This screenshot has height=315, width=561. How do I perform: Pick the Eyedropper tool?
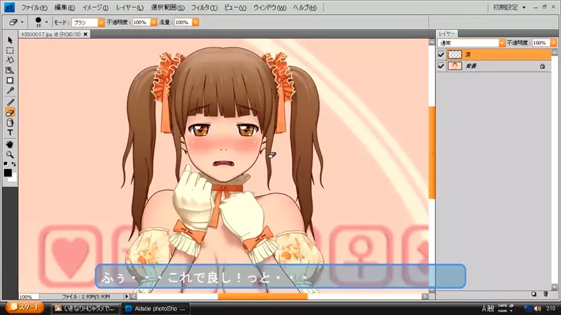(x=10, y=91)
